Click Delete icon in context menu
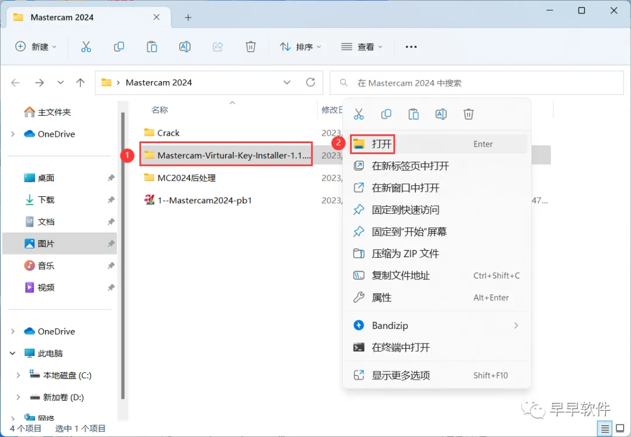 click(469, 115)
